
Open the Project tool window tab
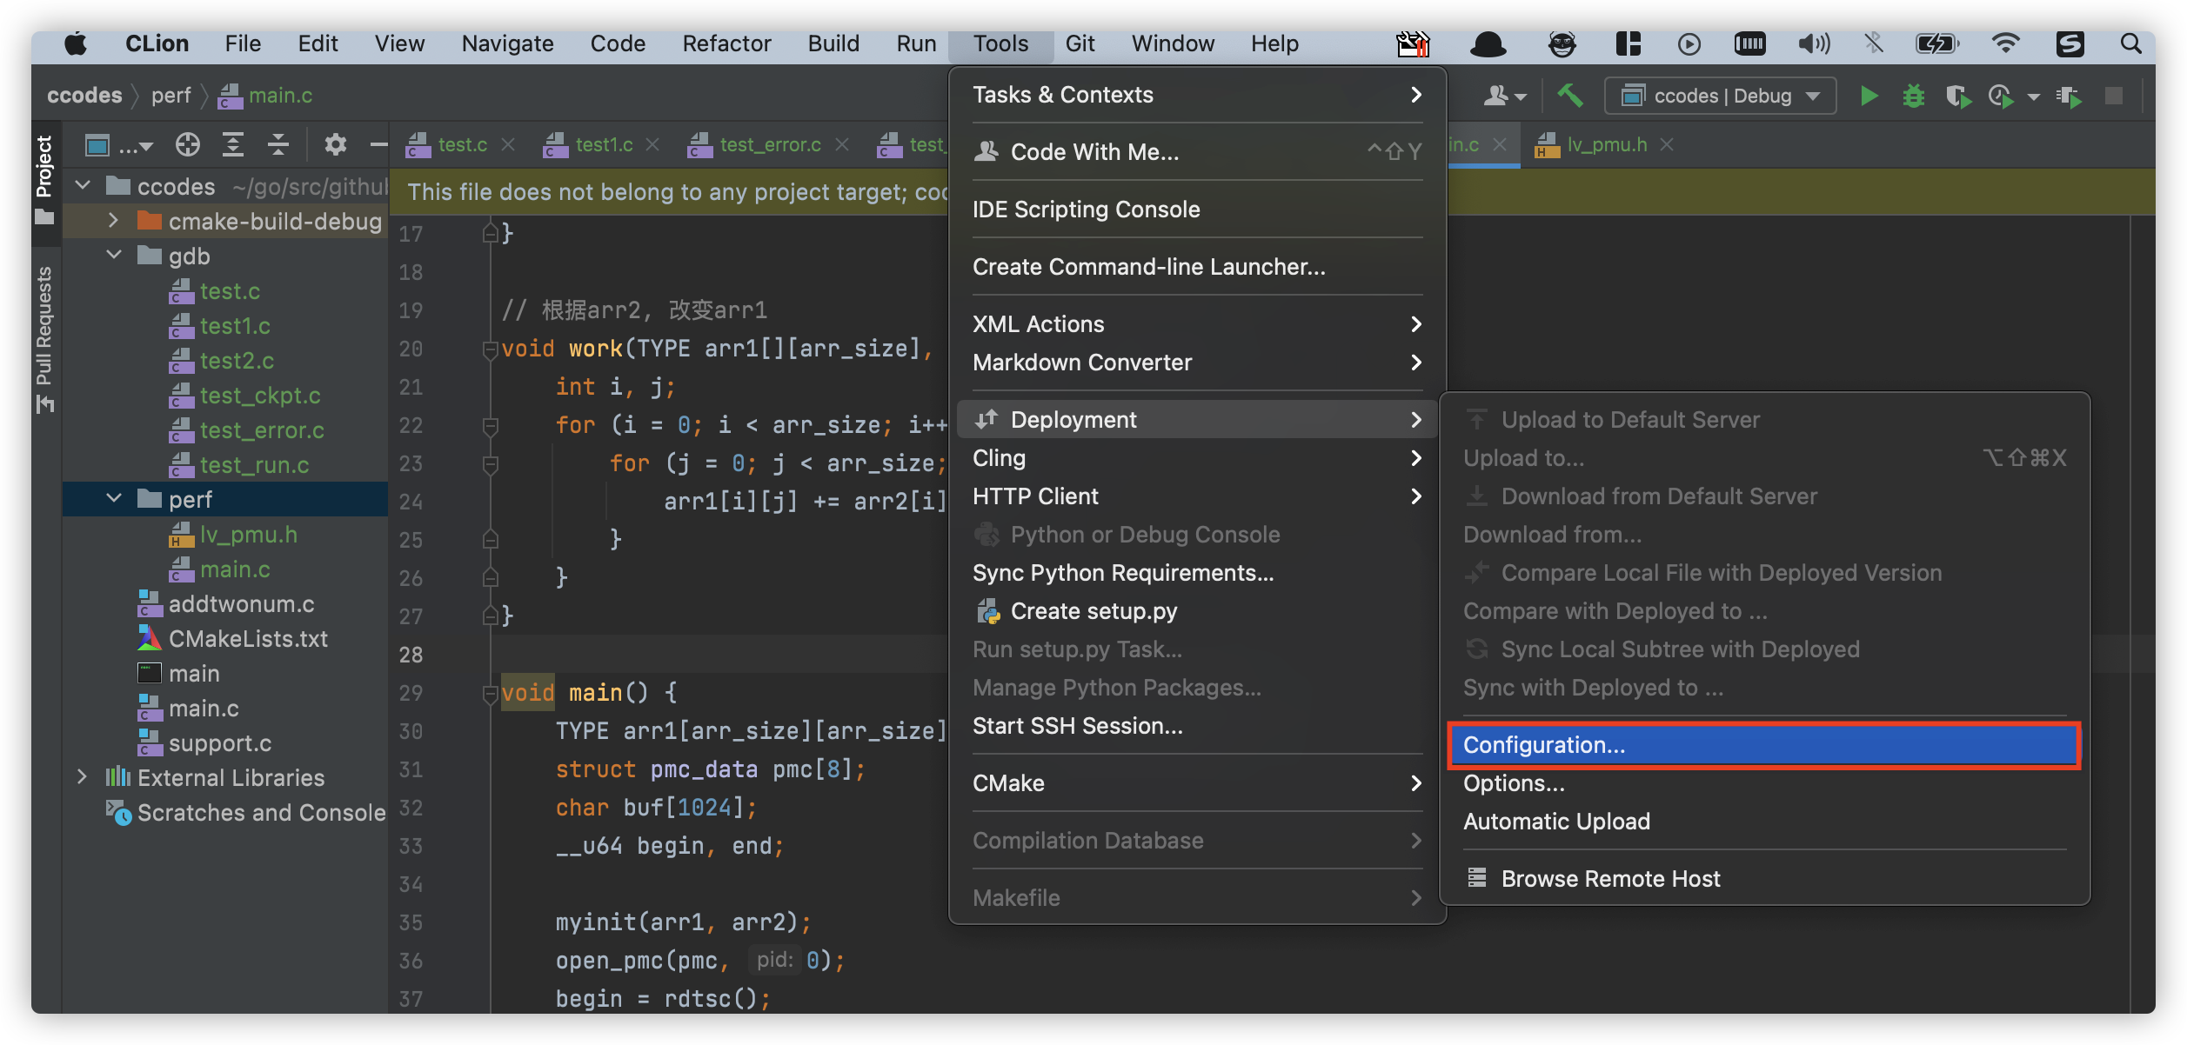point(44,179)
